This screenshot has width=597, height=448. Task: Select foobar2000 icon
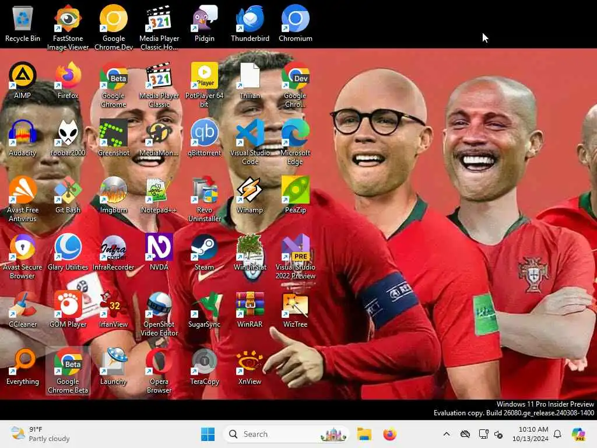pyautogui.click(x=68, y=138)
